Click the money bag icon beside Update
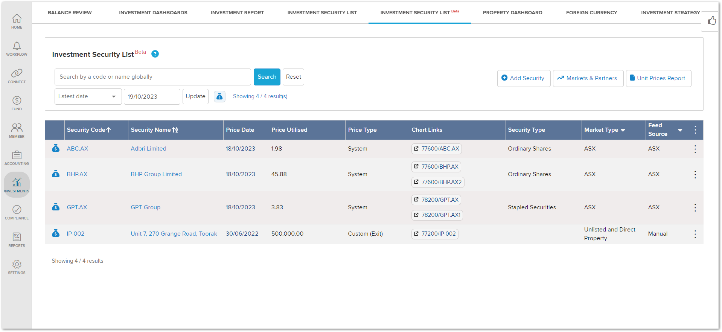 pos(219,97)
